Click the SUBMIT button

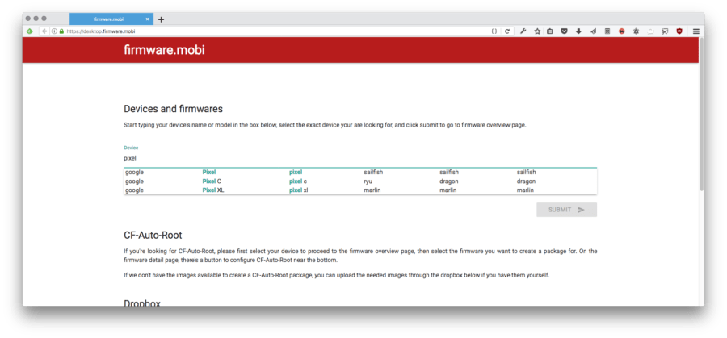[566, 210]
